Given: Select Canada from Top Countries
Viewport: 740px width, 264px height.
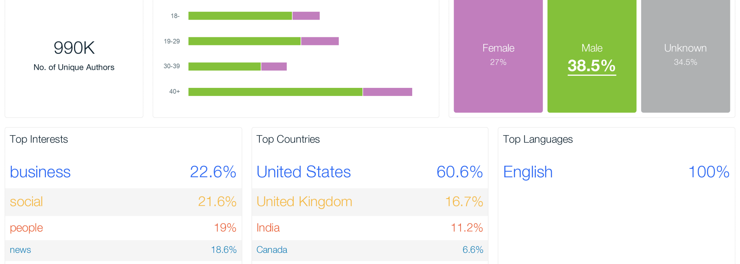Looking at the screenshot, I should click(272, 250).
